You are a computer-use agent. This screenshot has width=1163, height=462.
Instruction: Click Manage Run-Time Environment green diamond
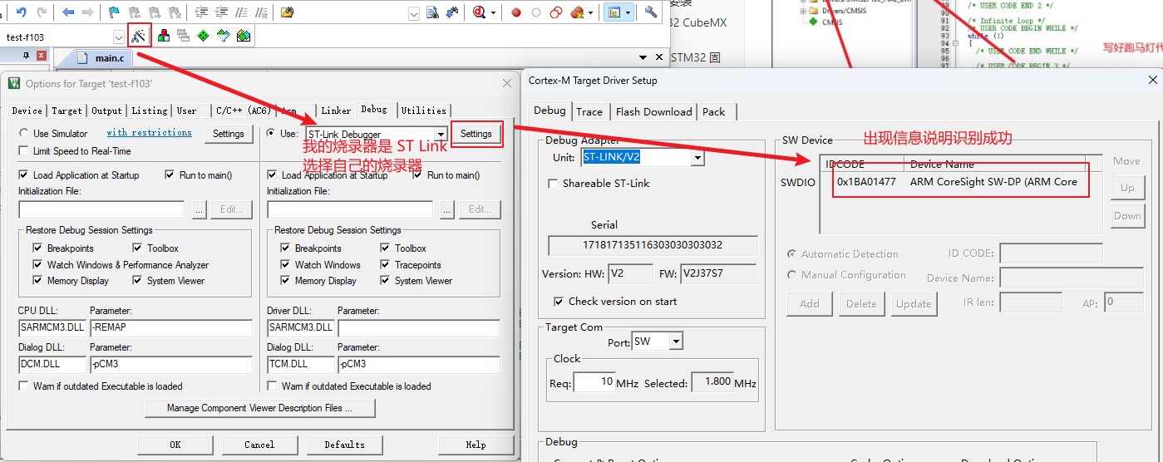(204, 36)
